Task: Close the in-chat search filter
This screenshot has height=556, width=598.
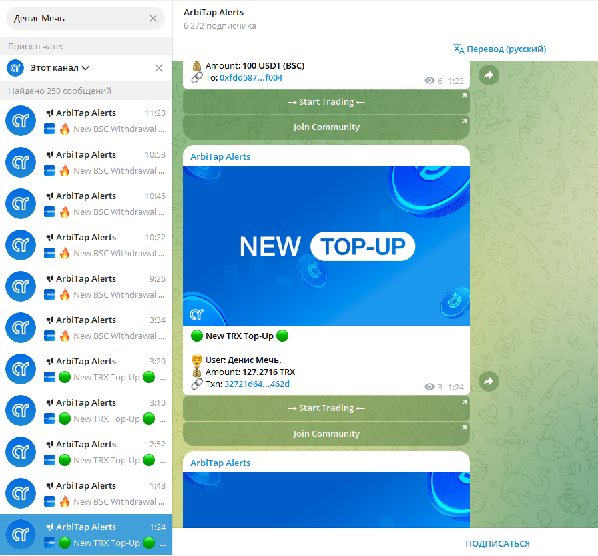Action: [159, 68]
